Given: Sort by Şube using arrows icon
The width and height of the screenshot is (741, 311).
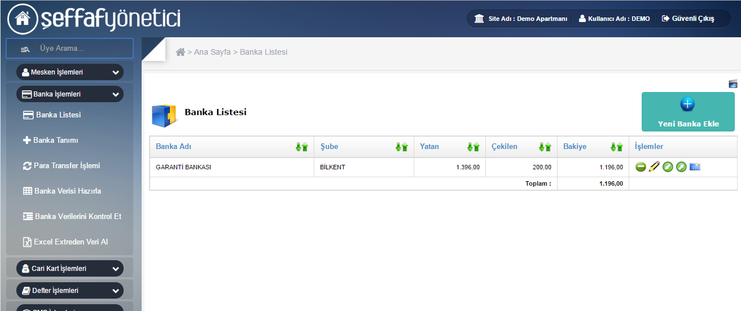Looking at the screenshot, I should pyautogui.click(x=401, y=147).
